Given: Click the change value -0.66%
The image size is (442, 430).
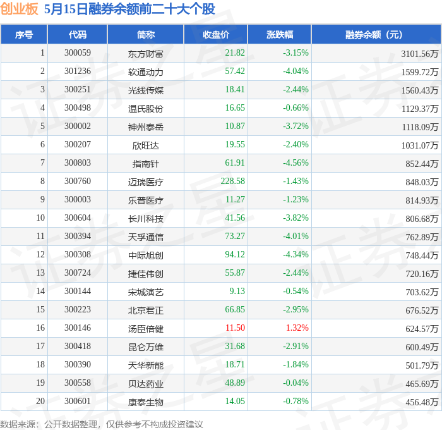Looking at the screenshot, I should [296, 108].
